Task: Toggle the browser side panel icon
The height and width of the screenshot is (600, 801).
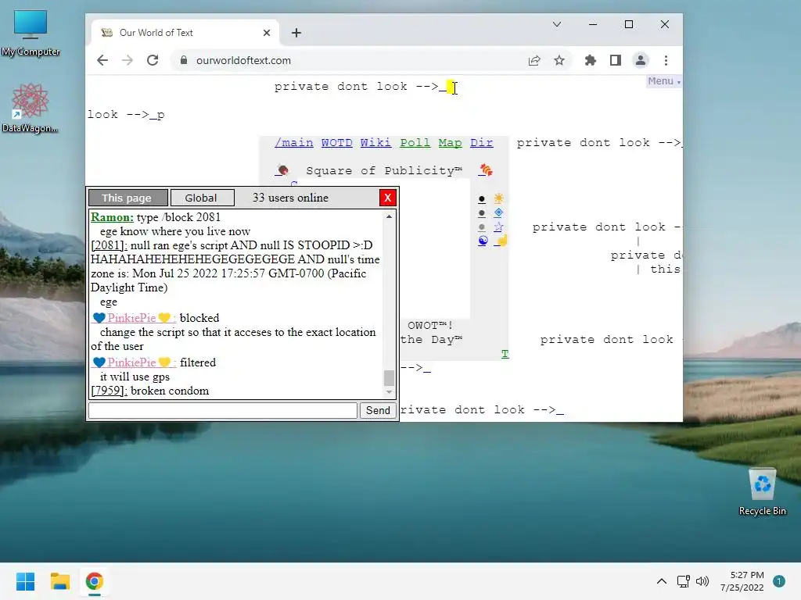Action: pyautogui.click(x=616, y=60)
